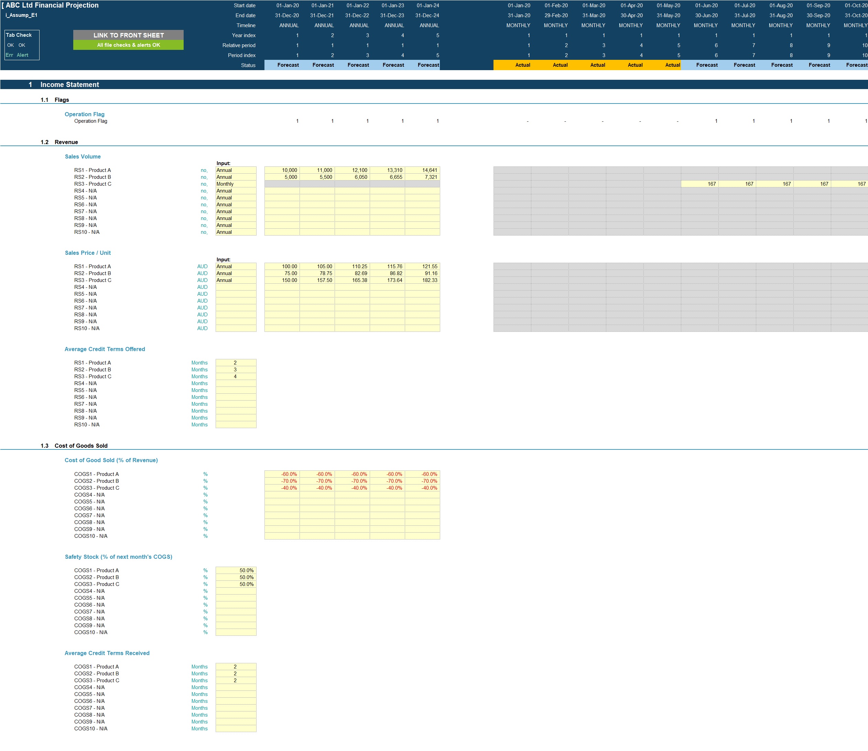Click the i_Assump_E1 sheet label

[21, 15]
